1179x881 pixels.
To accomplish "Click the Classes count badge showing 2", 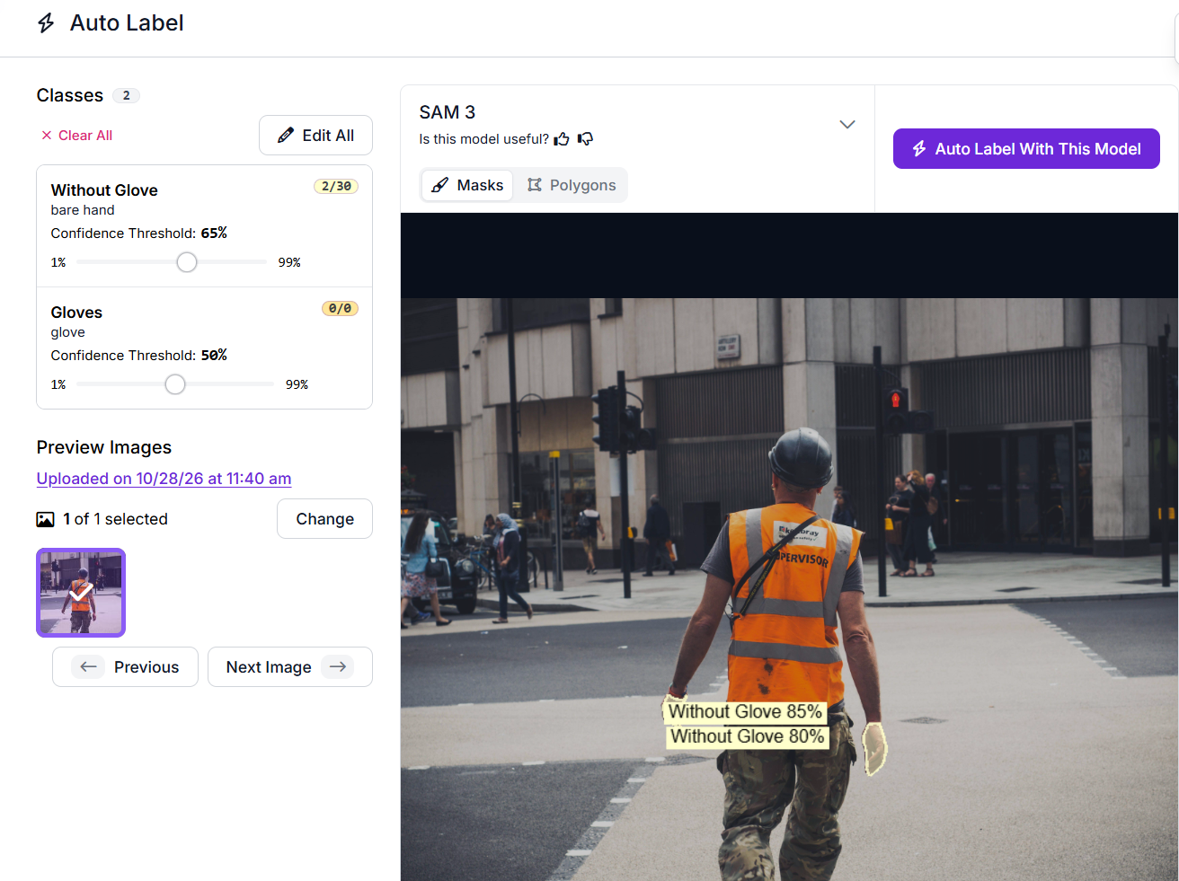I will [x=126, y=95].
